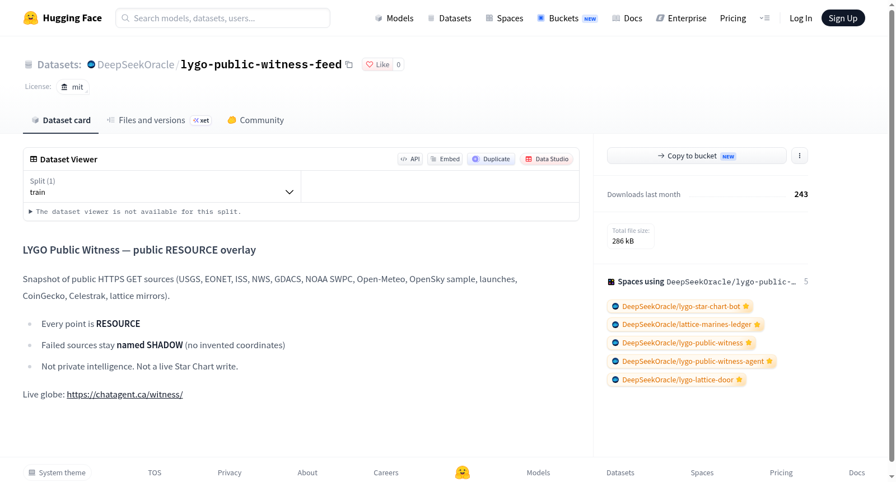
Task: Click the downloads count 243
Action: [x=801, y=194]
